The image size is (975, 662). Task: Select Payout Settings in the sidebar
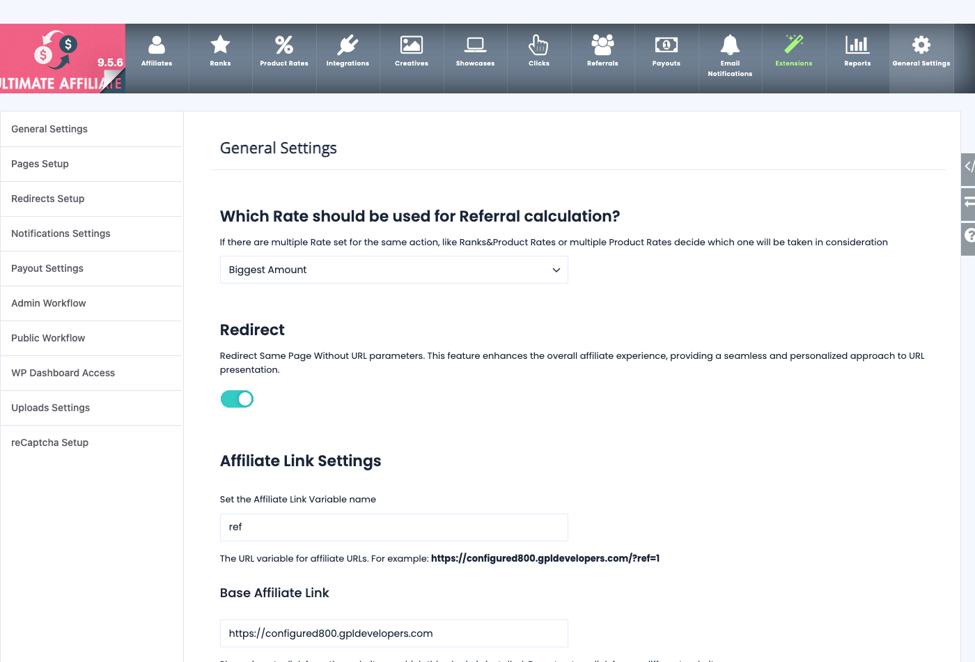point(91,268)
